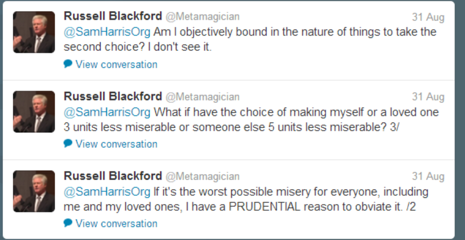Click @Metamagician handle in second tweet
The width and height of the screenshot is (465, 240).
point(203,97)
